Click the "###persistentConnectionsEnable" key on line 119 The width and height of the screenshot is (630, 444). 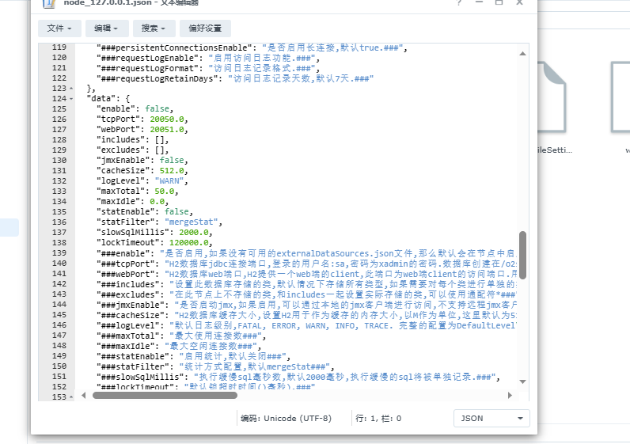click(x=174, y=47)
